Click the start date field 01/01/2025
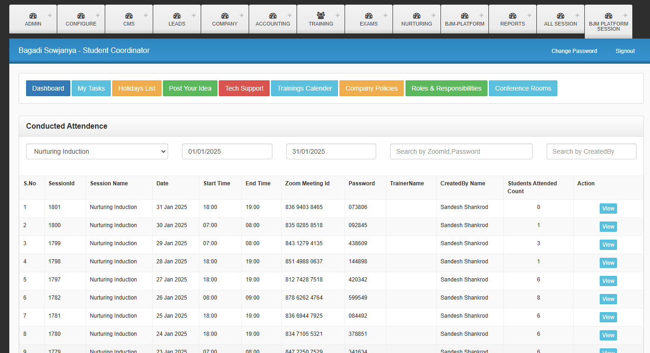 point(227,151)
